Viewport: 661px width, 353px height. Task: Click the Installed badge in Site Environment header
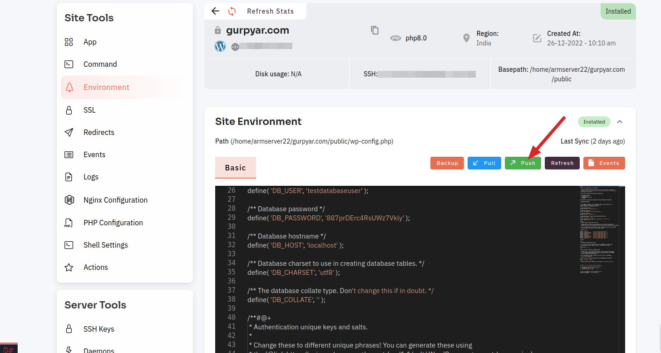pos(594,122)
